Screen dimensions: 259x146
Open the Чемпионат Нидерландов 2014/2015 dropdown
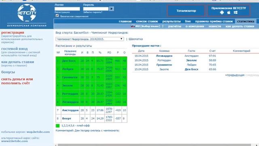(x=90, y=39)
